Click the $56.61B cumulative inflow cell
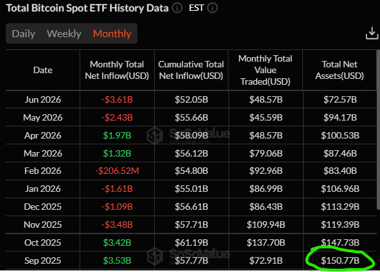Image resolution: width=380 pixels, height=272 pixels. pyautogui.click(x=191, y=207)
